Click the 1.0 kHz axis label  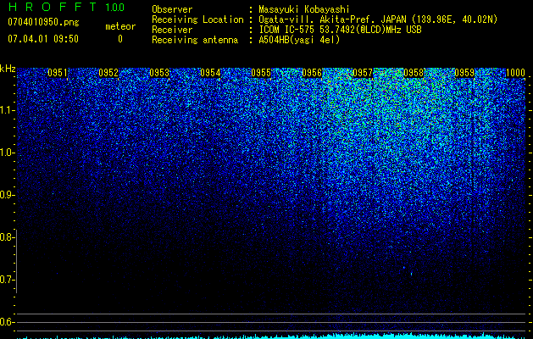[7, 153]
